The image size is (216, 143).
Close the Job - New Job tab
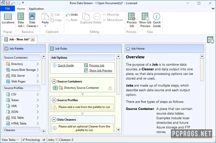coord(33,40)
